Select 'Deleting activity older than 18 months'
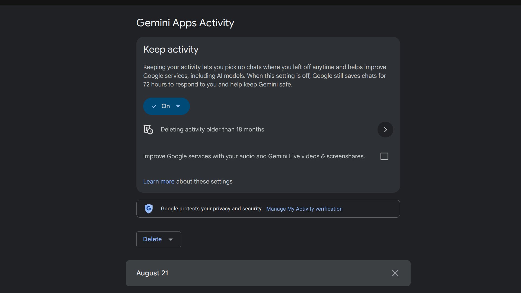 212,130
